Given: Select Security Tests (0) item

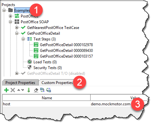Looking at the screenshot, I should [48, 68].
